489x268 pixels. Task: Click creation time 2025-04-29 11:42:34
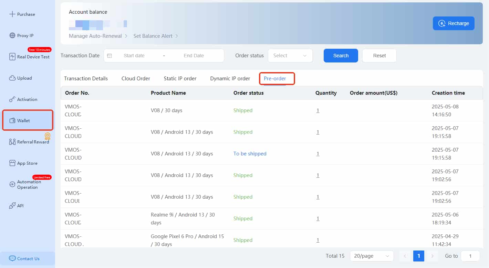coord(445,240)
